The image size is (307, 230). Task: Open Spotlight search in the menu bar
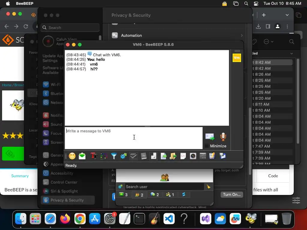click(x=246, y=4)
